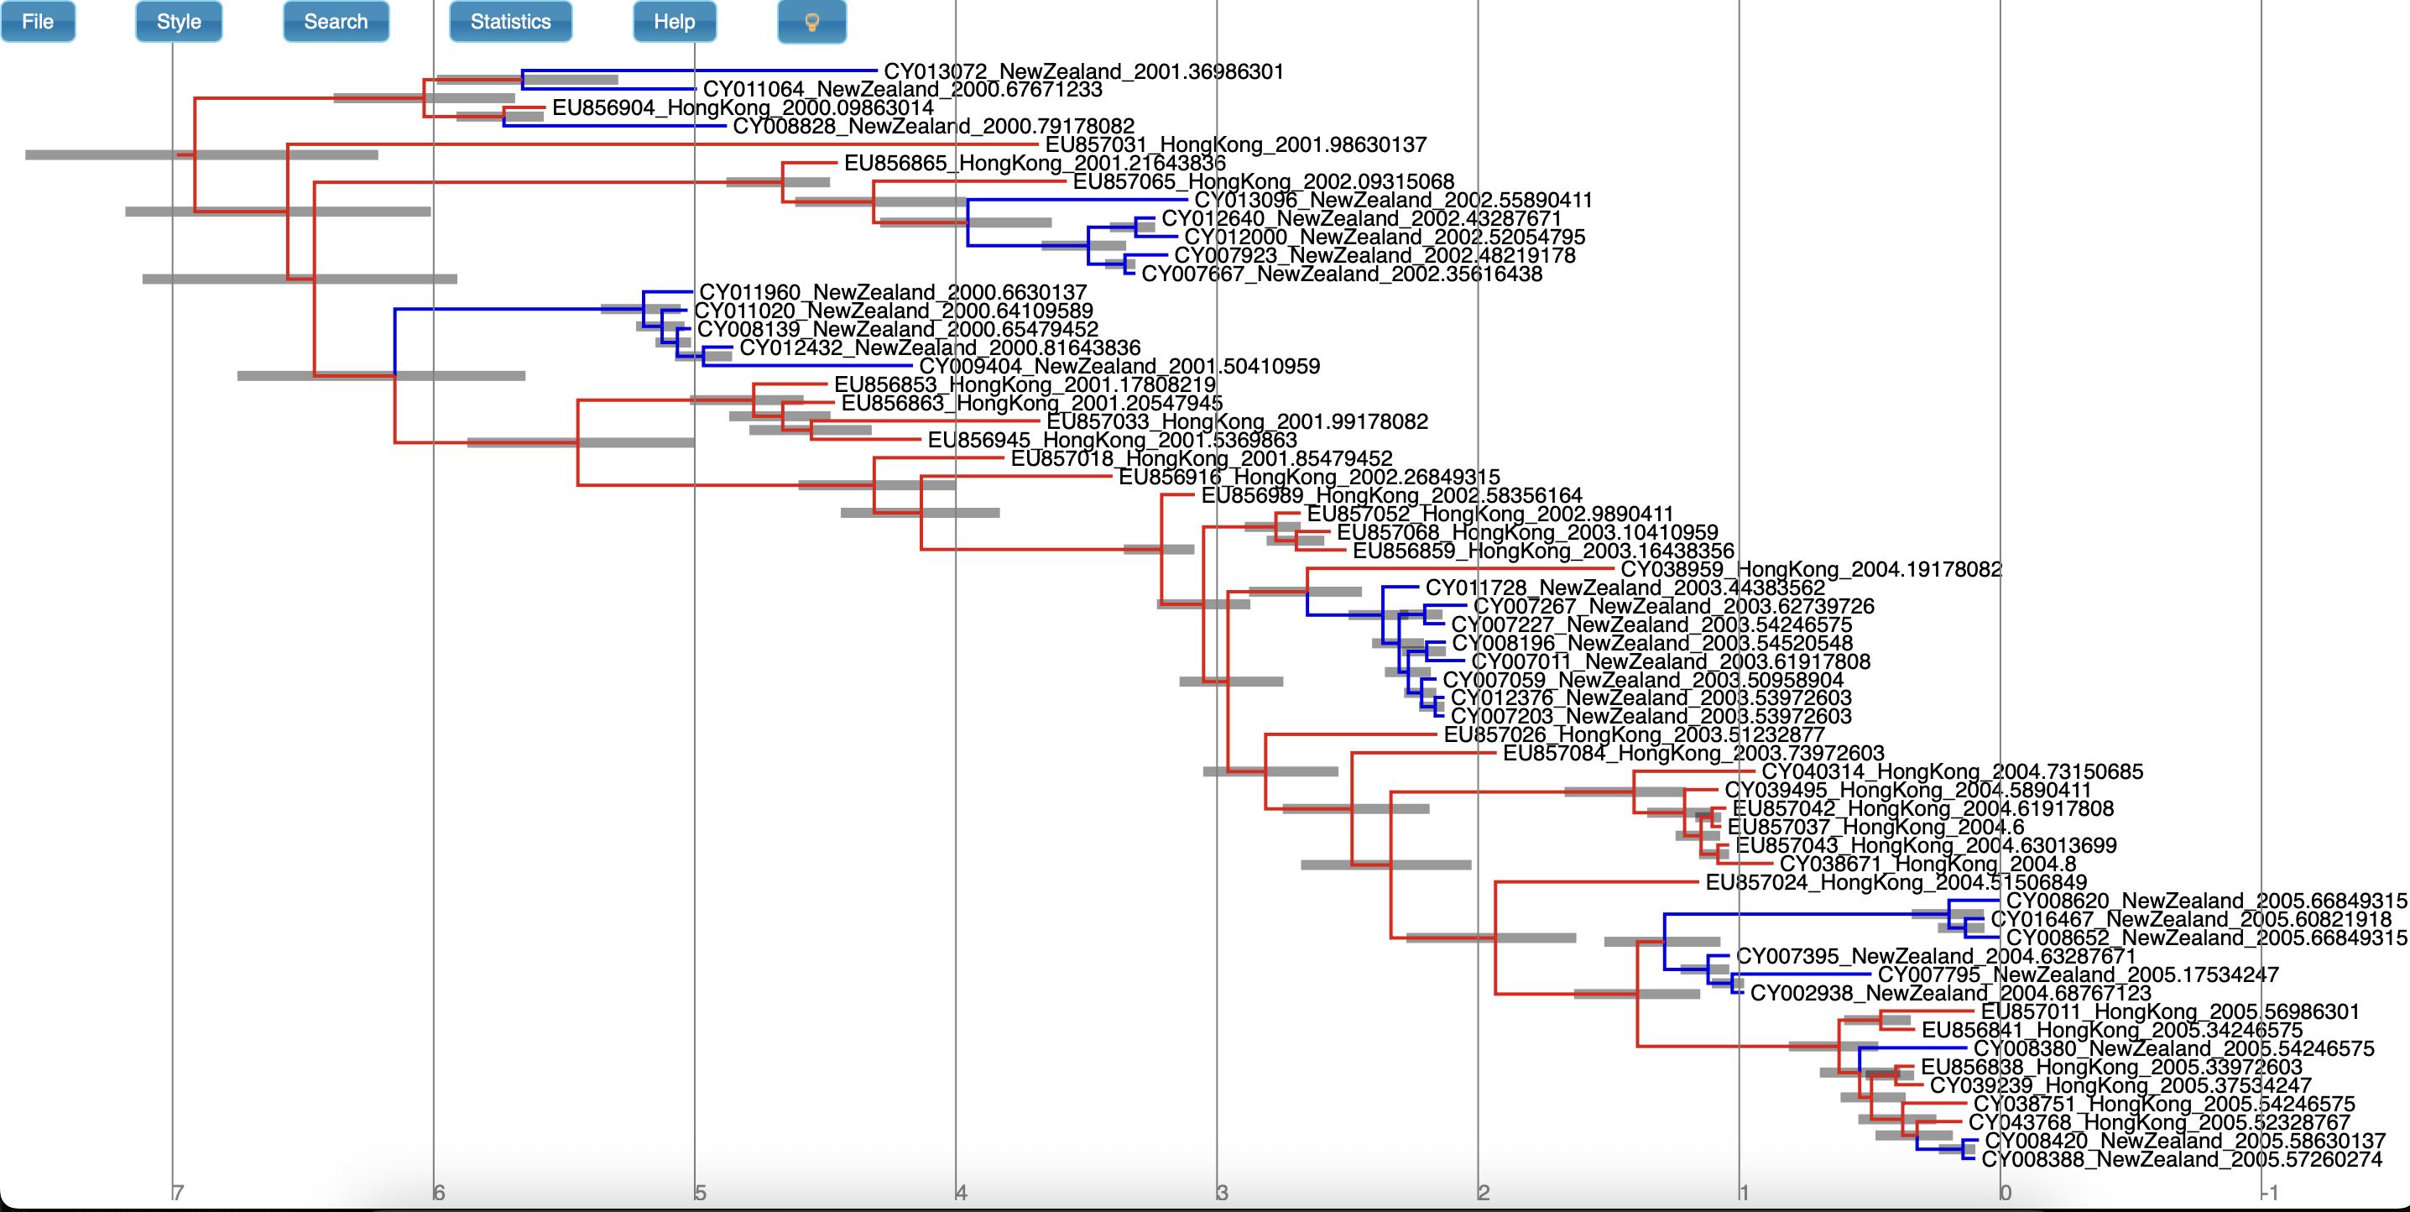This screenshot has width=2410, height=1212.
Task: Select tip label EU856859_HongKong_2003.16438356
Action: (x=1544, y=551)
